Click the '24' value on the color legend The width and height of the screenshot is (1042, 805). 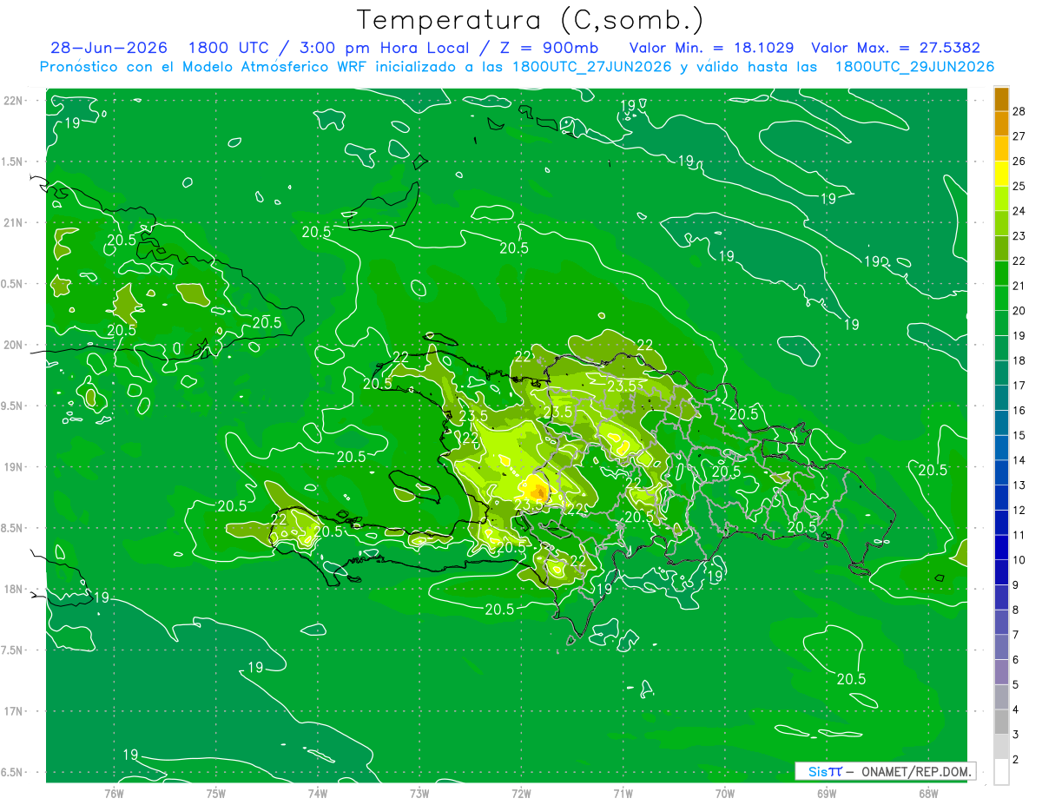(x=1020, y=211)
